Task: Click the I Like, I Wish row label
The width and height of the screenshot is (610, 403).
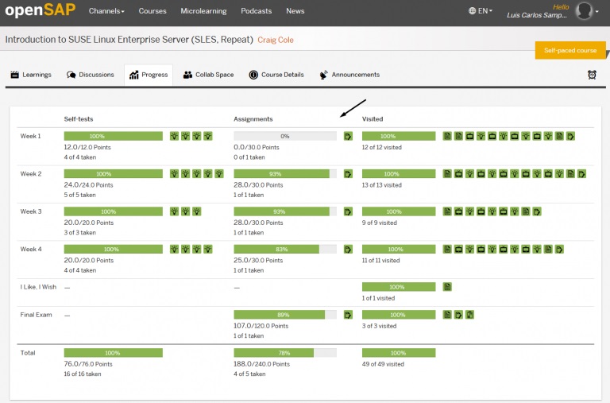Action: click(38, 287)
